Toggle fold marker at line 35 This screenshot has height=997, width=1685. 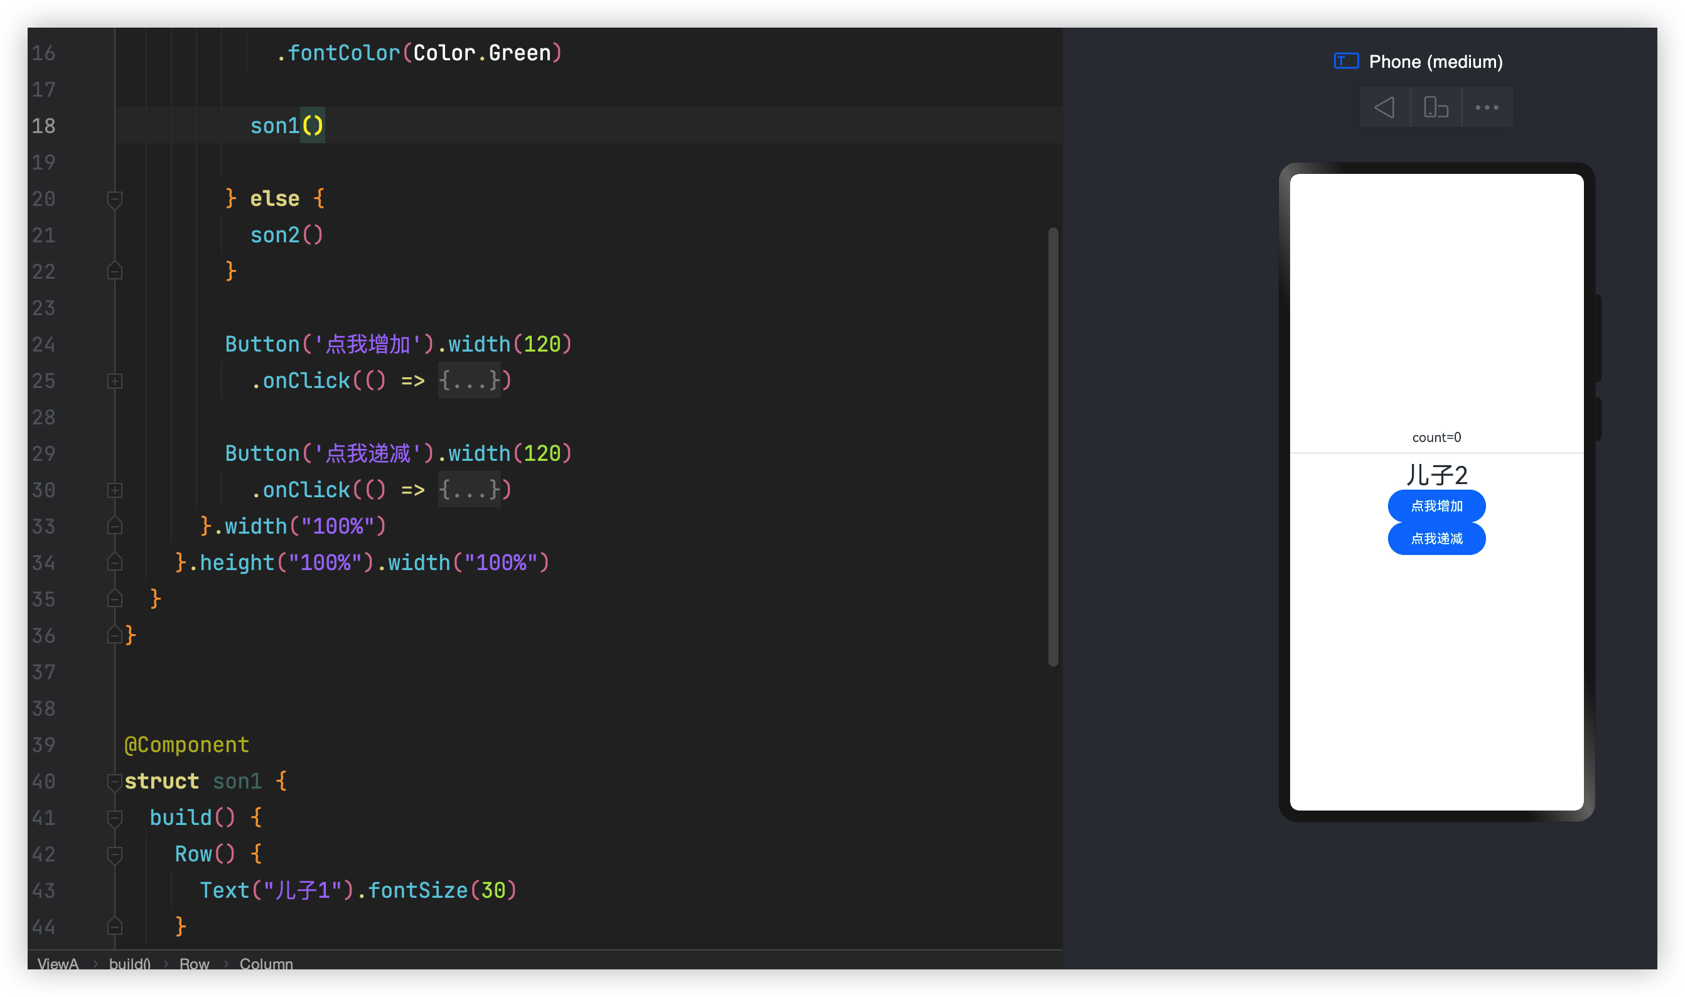click(115, 598)
